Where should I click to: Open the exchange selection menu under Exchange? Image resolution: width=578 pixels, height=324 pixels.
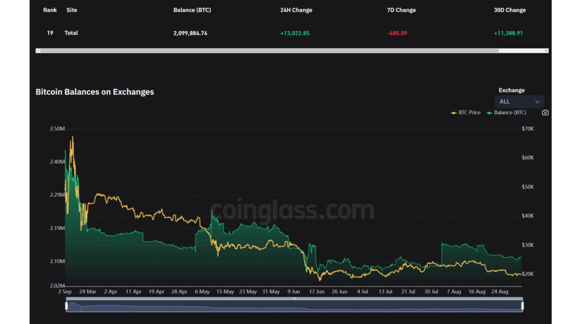pos(519,101)
